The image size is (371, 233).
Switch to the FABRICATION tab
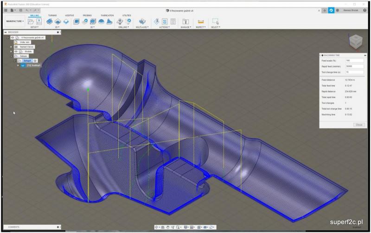(108, 15)
